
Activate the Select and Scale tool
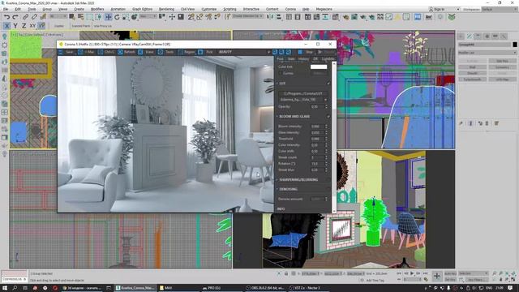(x=126, y=17)
